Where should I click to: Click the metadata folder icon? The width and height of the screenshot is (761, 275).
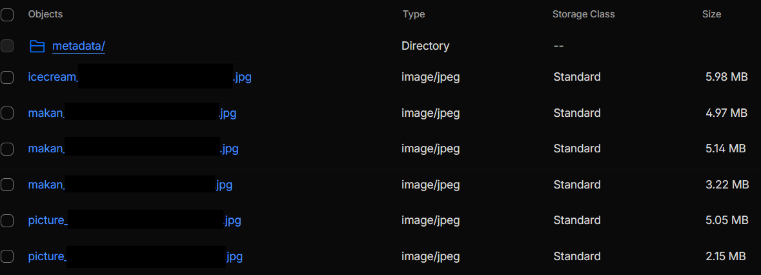click(x=37, y=46)
